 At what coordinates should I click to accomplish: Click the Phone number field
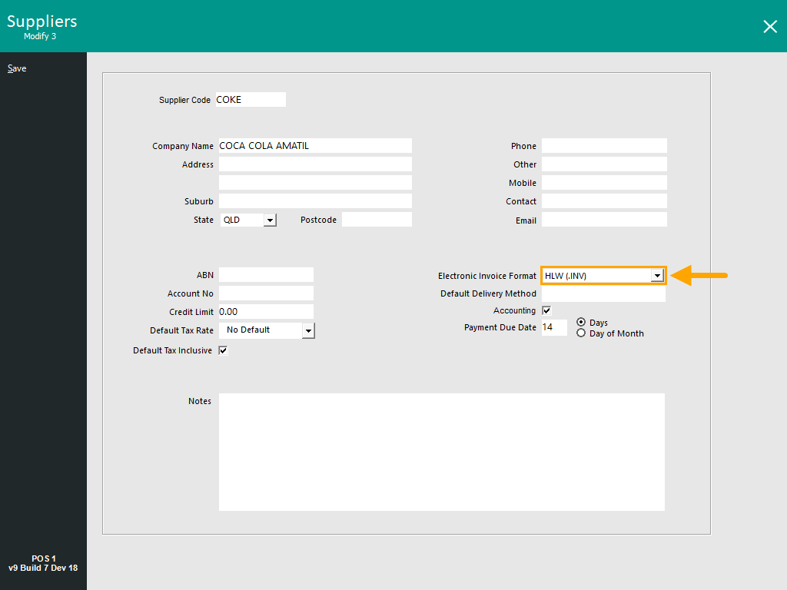pos(604,146)
